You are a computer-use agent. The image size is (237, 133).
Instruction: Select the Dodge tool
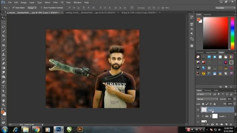coord(3,77)
